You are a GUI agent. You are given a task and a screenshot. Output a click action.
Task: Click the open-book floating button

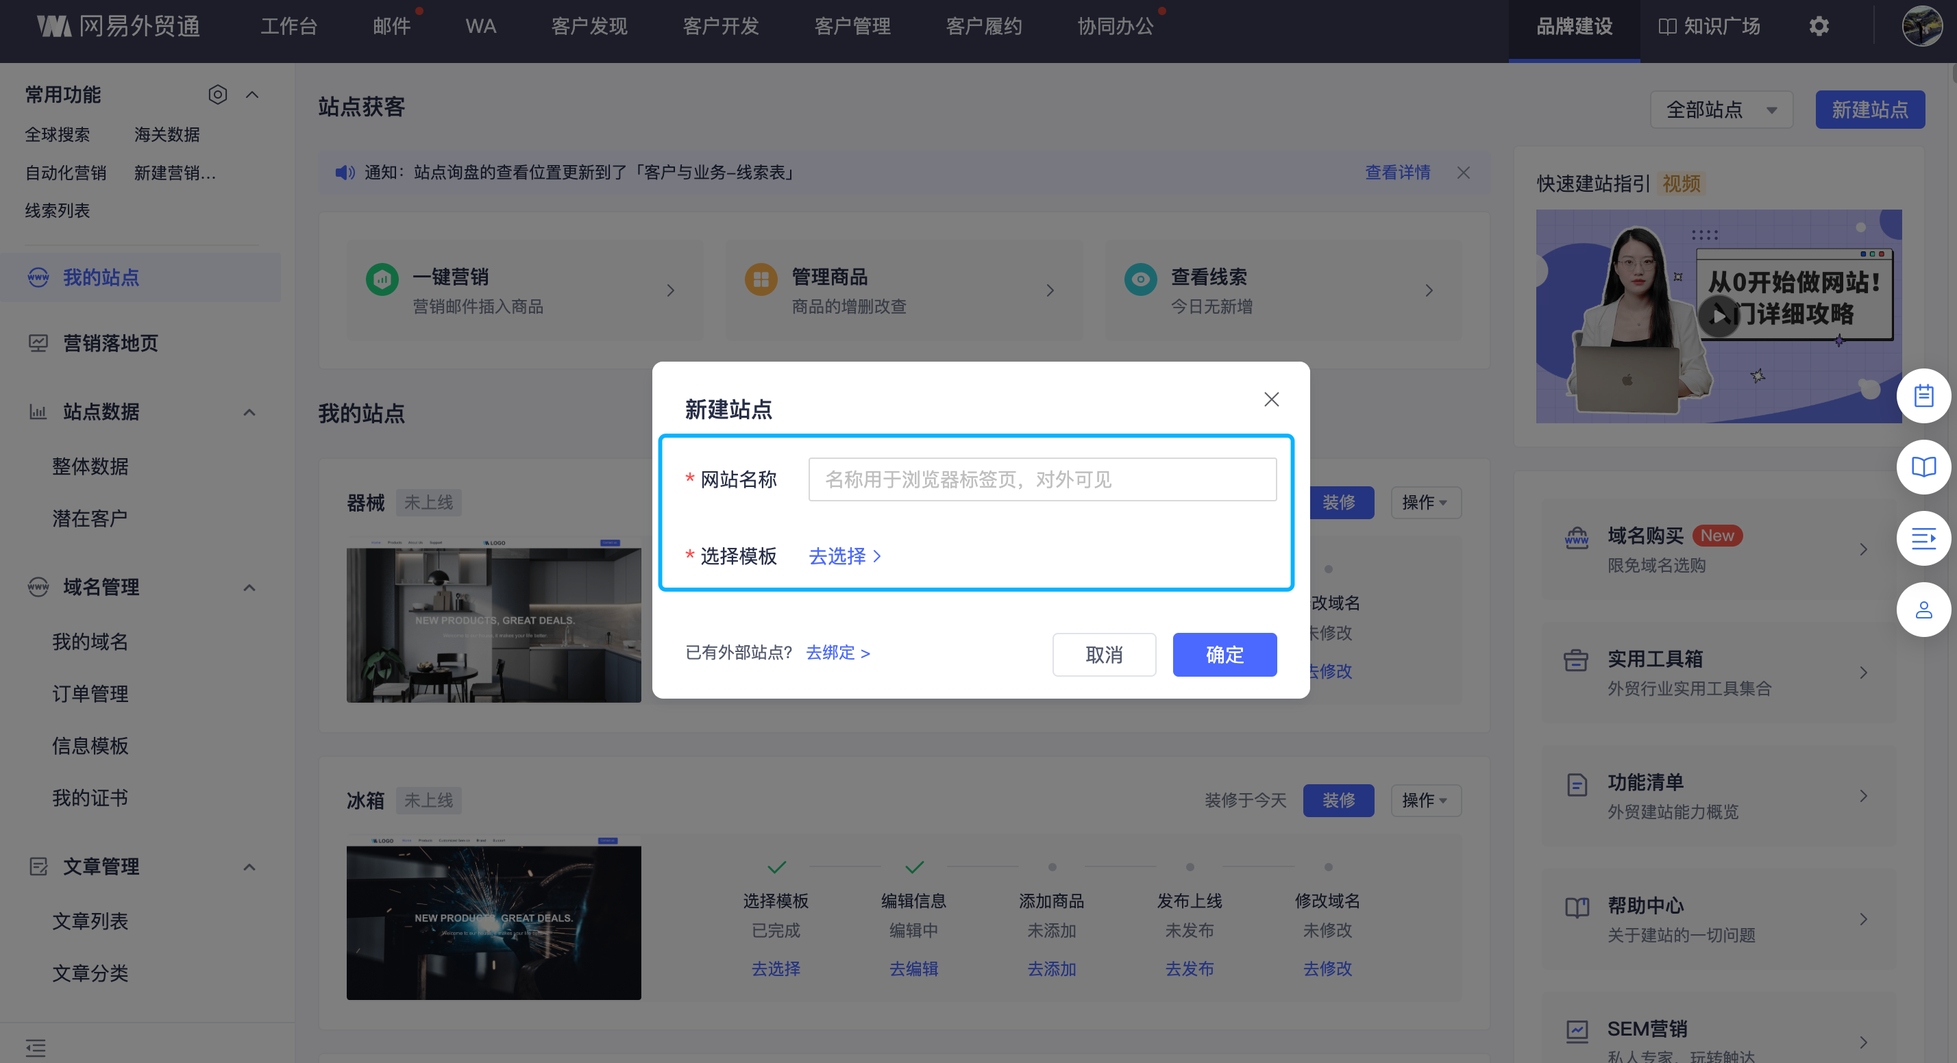(x=1923, y=467)
